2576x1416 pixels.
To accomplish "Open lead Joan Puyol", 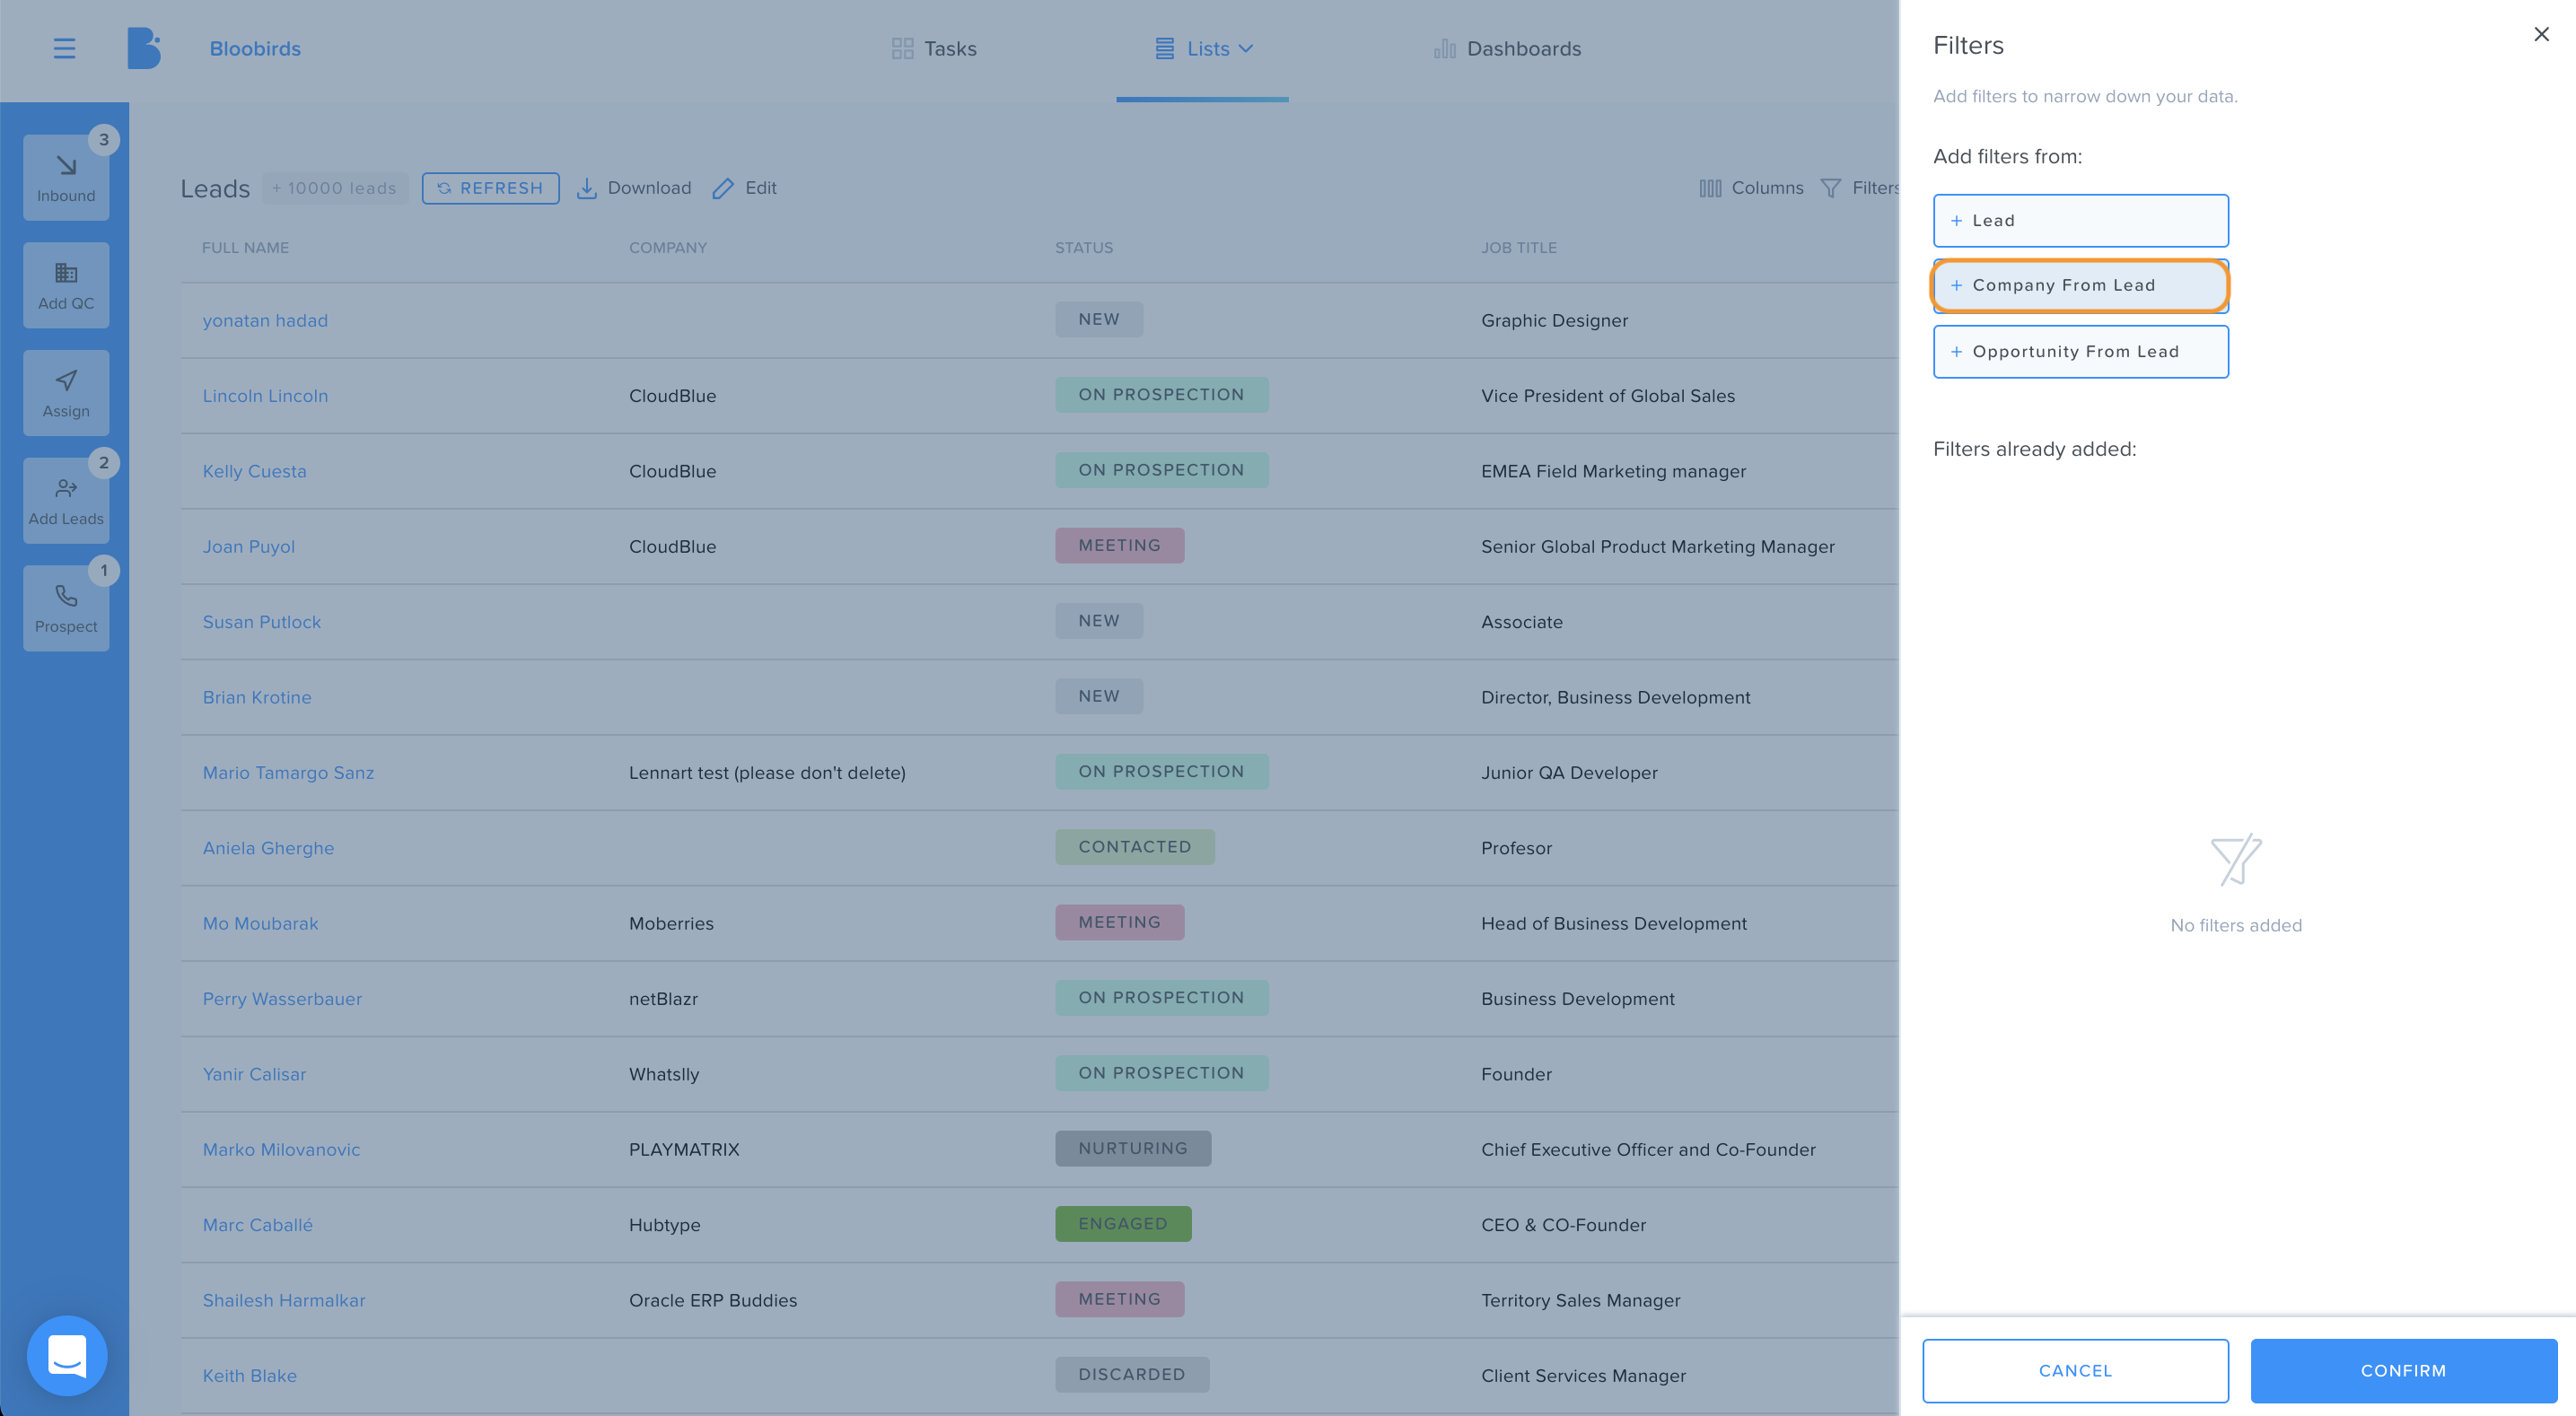I will click(x=248, y=546).
